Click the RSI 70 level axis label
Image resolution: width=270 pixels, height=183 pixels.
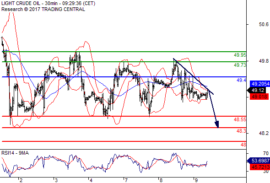coord(266,153)
